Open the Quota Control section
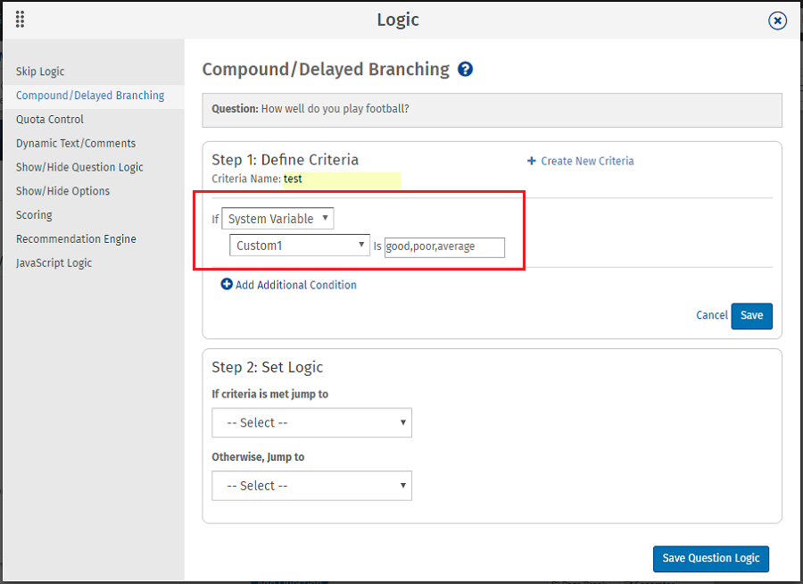 click(x=50, y=120)
